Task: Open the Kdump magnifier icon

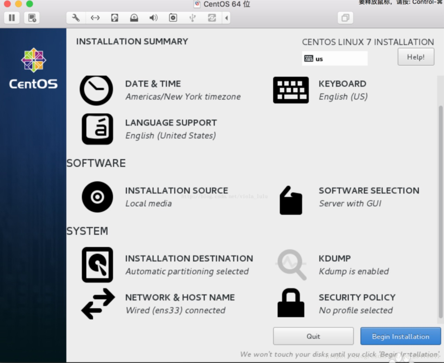Action: (x=291, y=265)
